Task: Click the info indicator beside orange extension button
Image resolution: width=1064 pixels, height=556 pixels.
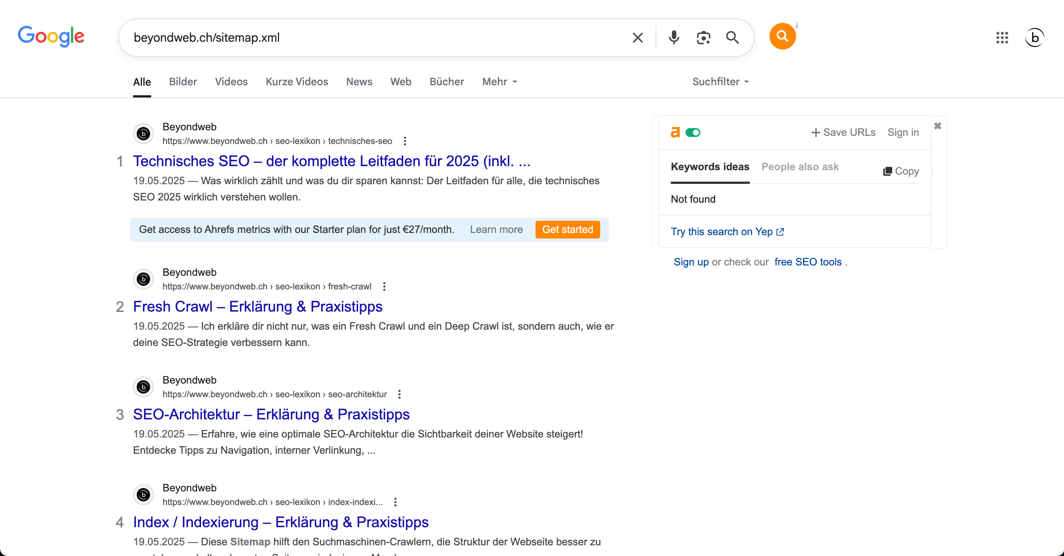Action: 796,25
